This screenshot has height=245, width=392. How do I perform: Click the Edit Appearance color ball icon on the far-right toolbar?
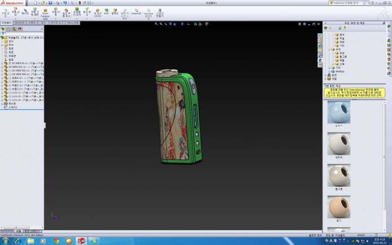click(389, 26)
